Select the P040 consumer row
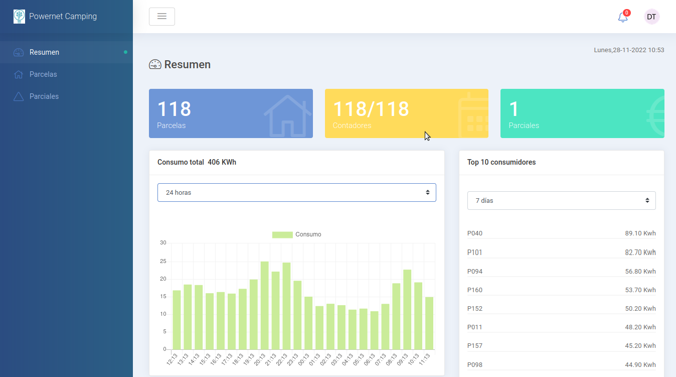This screenshot has width=676, height=377. coord(562,233)
